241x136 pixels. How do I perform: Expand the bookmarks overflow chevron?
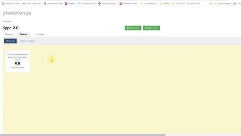tap(211, 3)
